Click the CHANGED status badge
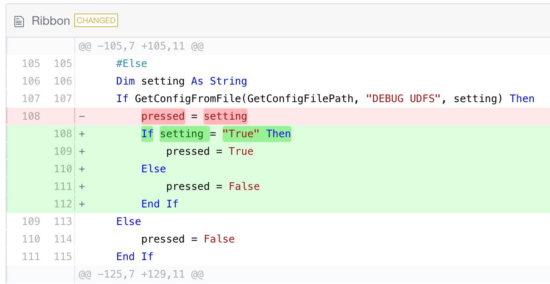The width and height of the screenshot is (550, 284). tap(96, 20)
